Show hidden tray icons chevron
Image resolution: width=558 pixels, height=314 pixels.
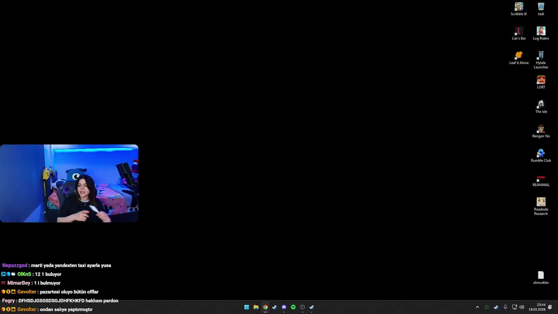[477, 307]
